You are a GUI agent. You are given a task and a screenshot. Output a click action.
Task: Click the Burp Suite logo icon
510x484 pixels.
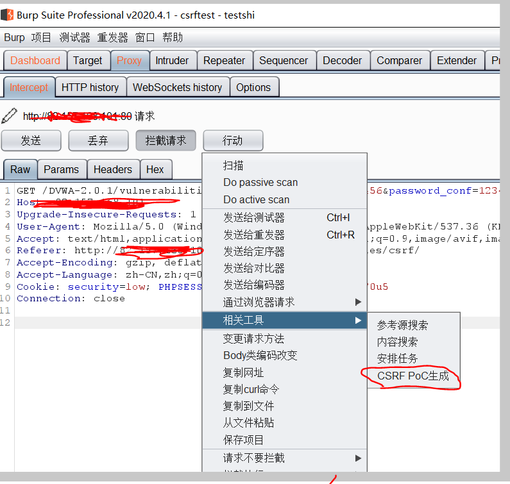pyautogui.click(x=7, y=15)
